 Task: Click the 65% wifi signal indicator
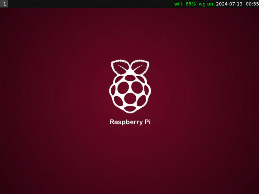coord(190,4)
